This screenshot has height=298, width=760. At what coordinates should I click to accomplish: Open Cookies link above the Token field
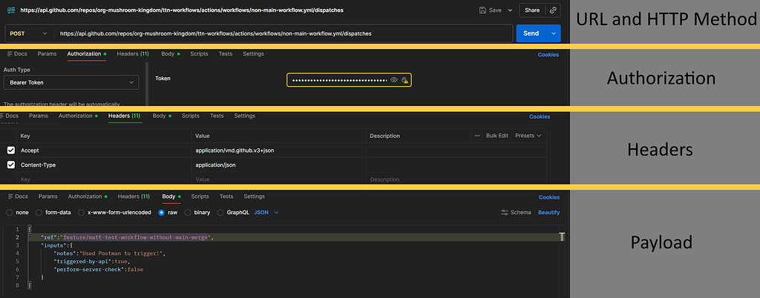[548, 55]
